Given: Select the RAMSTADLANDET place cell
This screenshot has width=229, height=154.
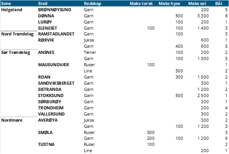Looking at the screenshot, I should point(56,34).
